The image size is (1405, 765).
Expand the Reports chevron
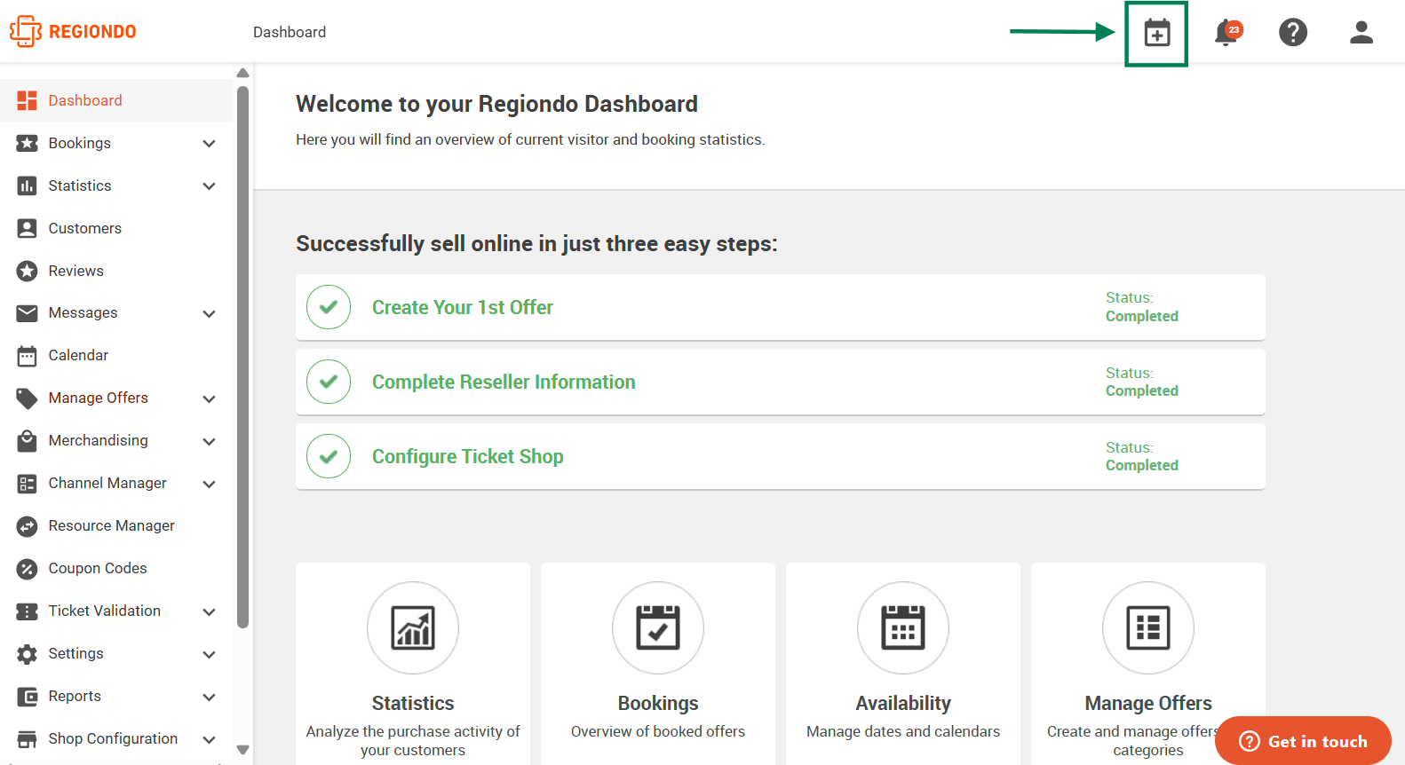pyautogui.click(x=210, y=697)
